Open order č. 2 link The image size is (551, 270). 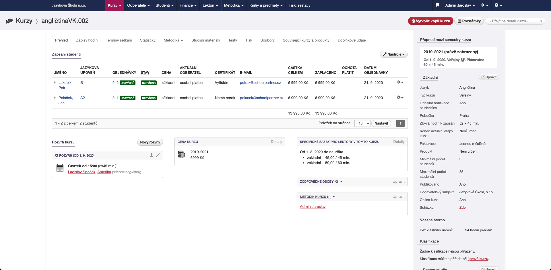pyautogui.click(x=115, y=82)
